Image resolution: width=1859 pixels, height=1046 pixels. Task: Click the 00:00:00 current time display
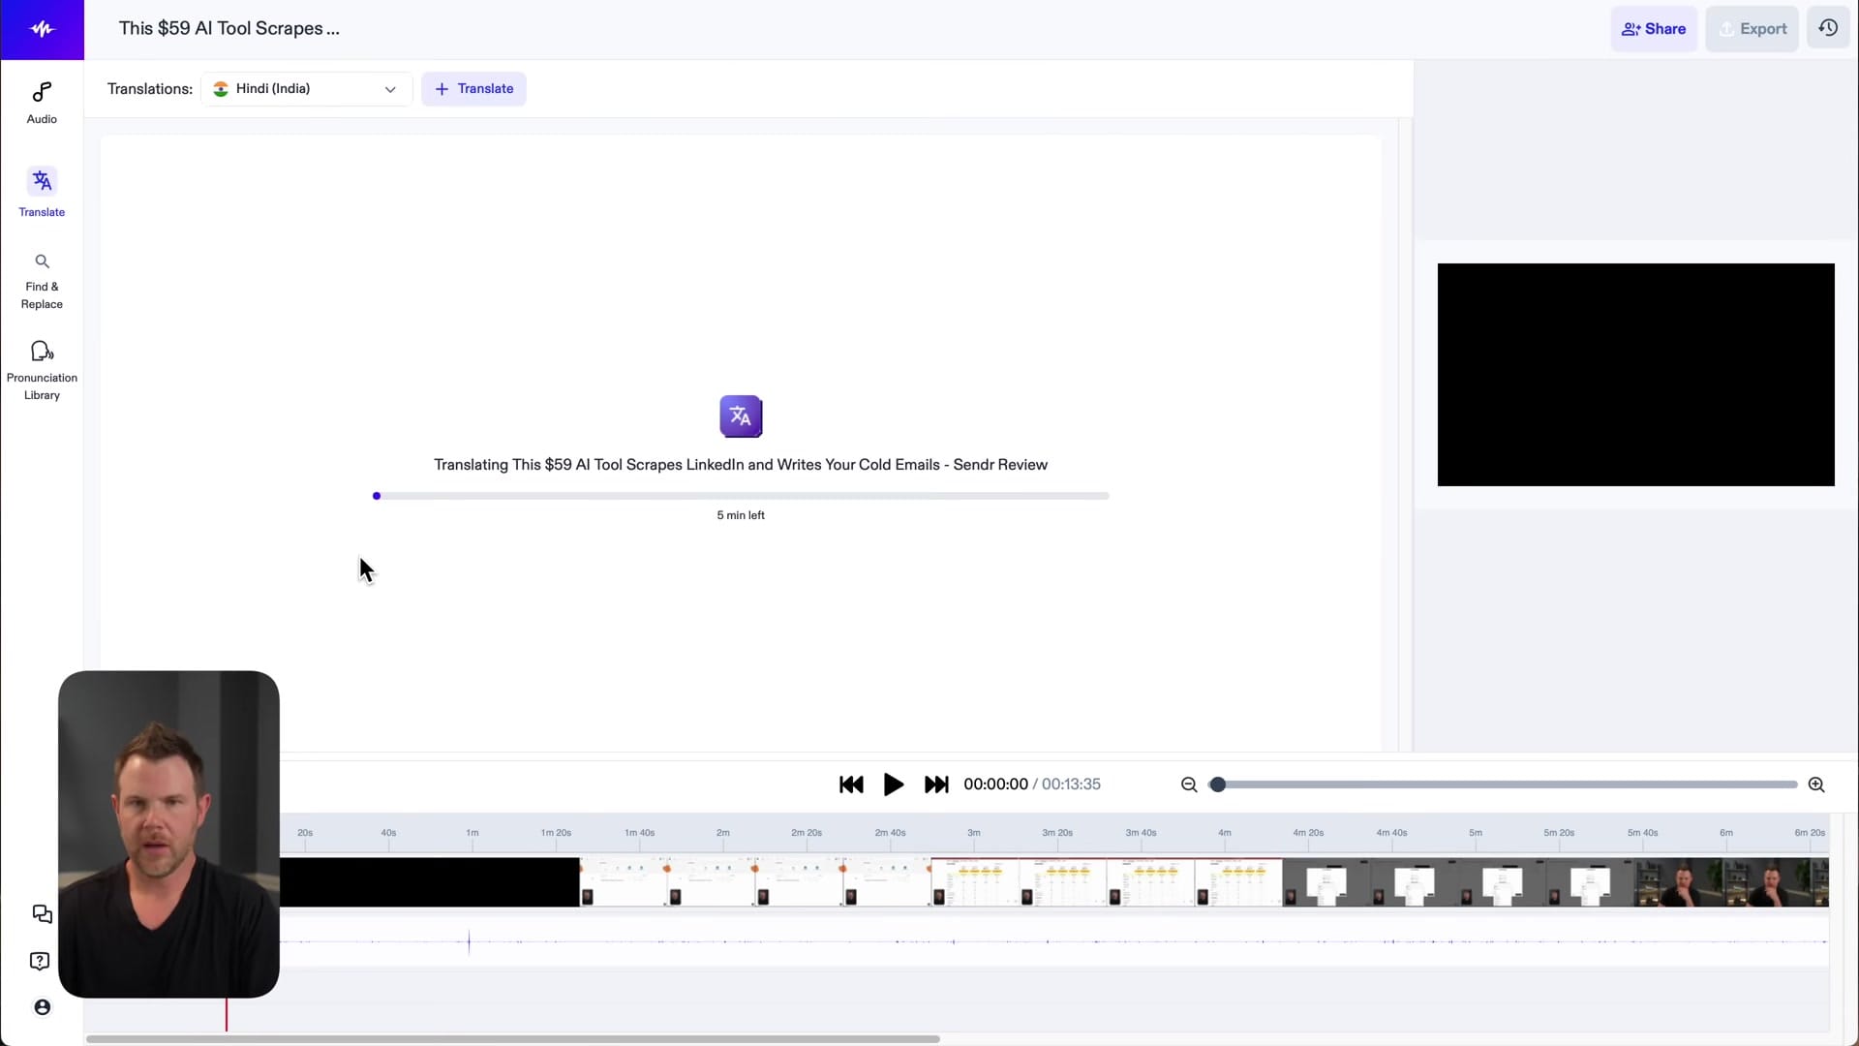(x=995, y=784)
